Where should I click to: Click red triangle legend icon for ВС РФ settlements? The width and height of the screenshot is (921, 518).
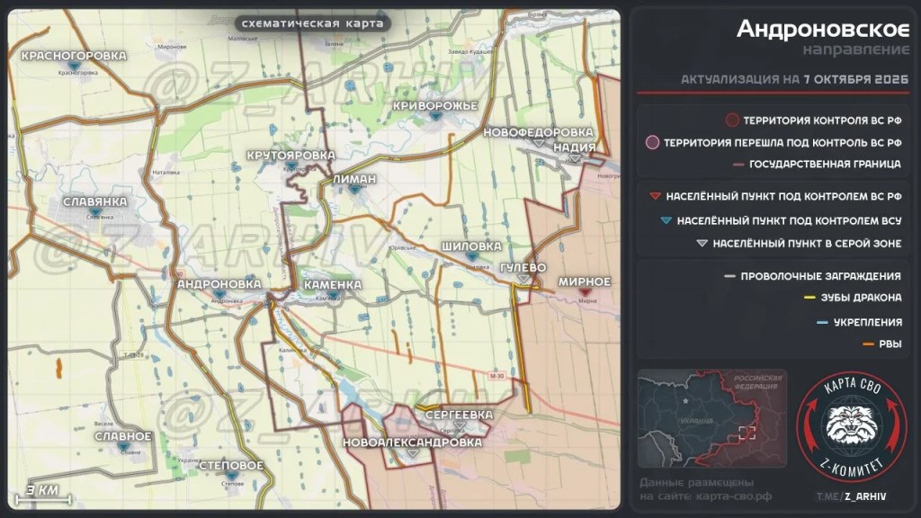point(655,196)
